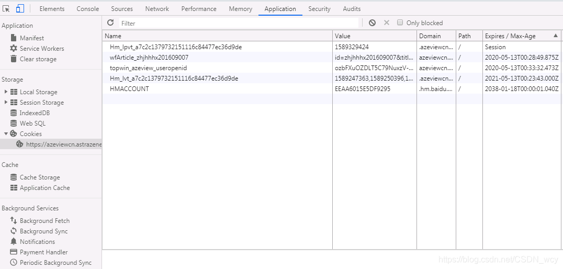Click the Clear storage trash icon
The width and height of the screenshot is (563, 269).
tap(14, 59)
